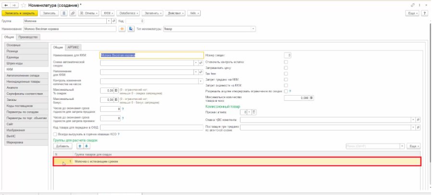Add form to favorites with star icon

coord(24,5)
